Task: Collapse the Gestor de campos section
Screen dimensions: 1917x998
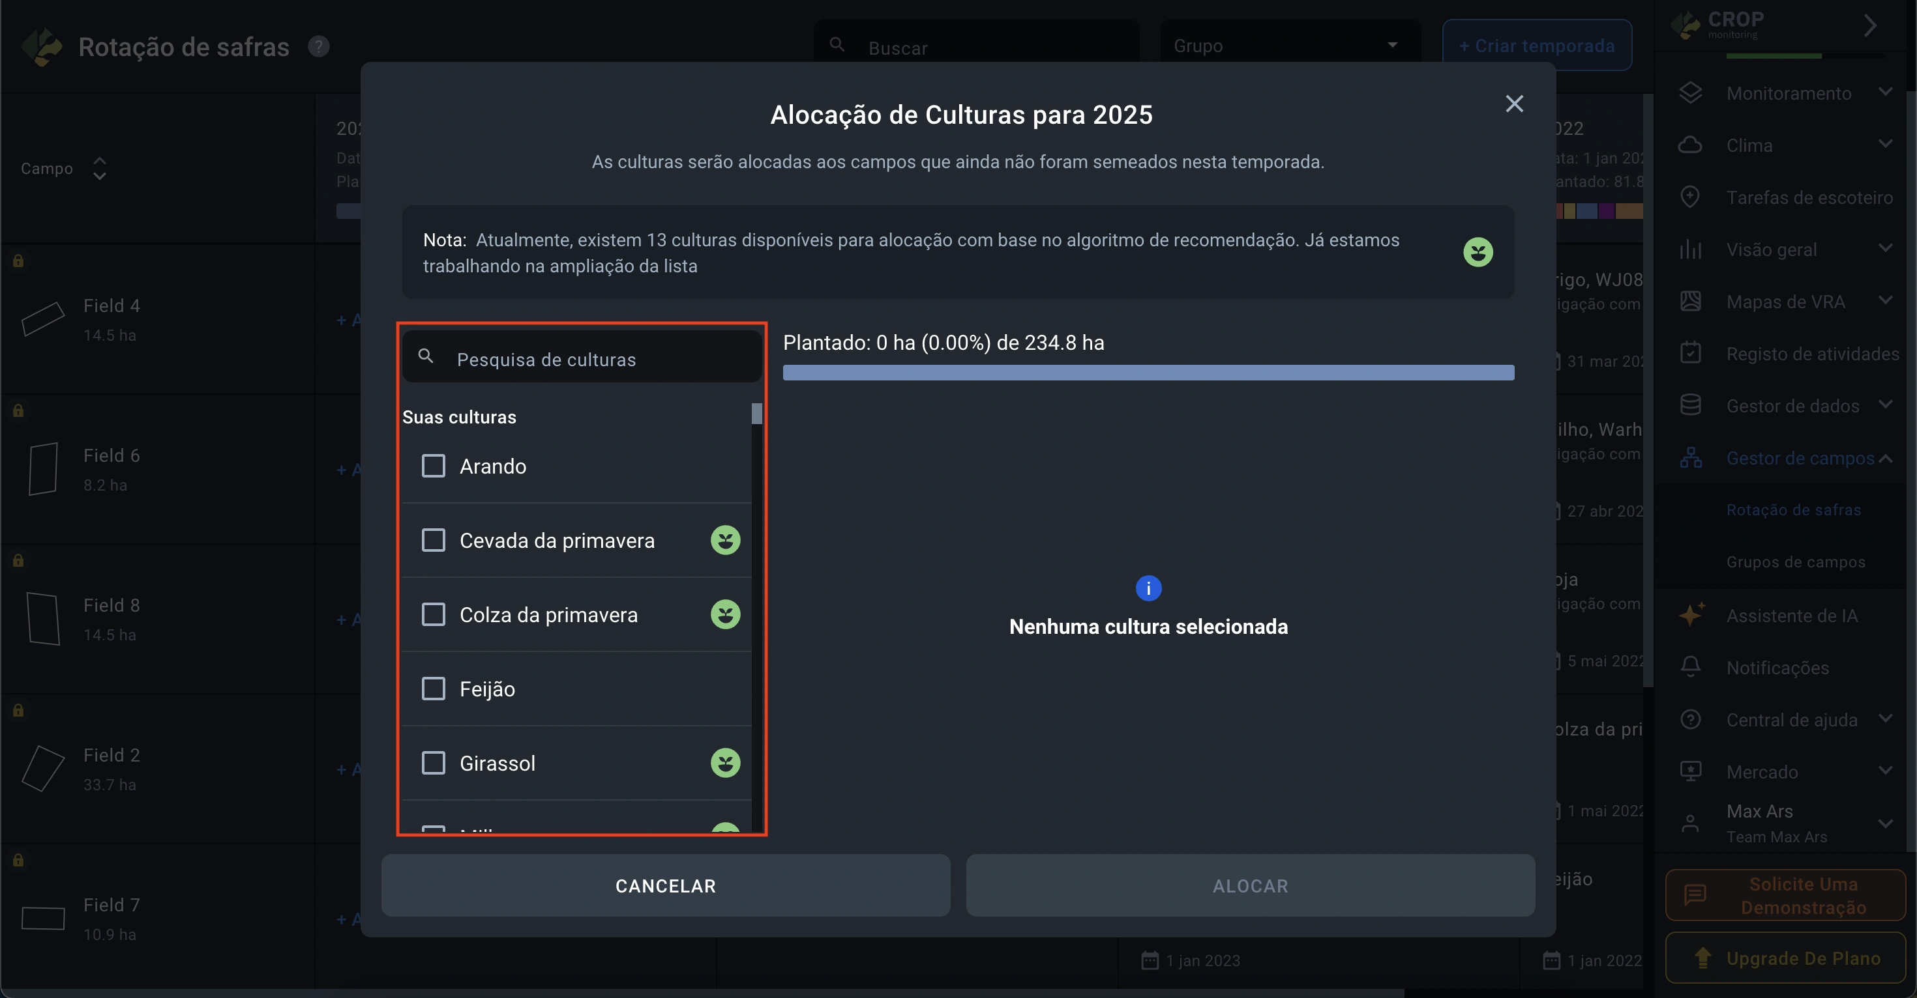Action: (1885, 458)
